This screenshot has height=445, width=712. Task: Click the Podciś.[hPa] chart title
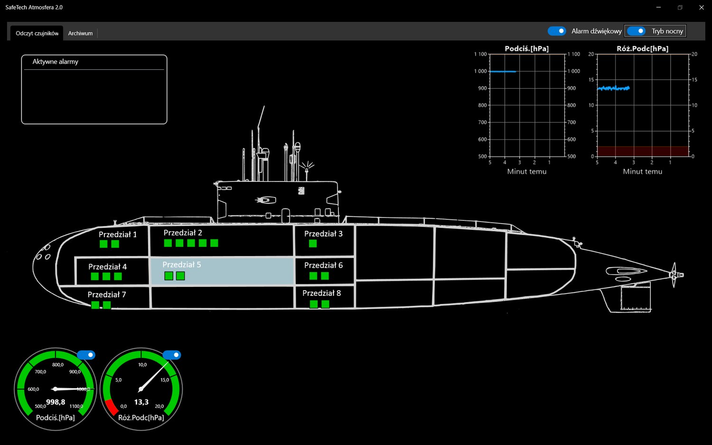[x=527, y=48]
